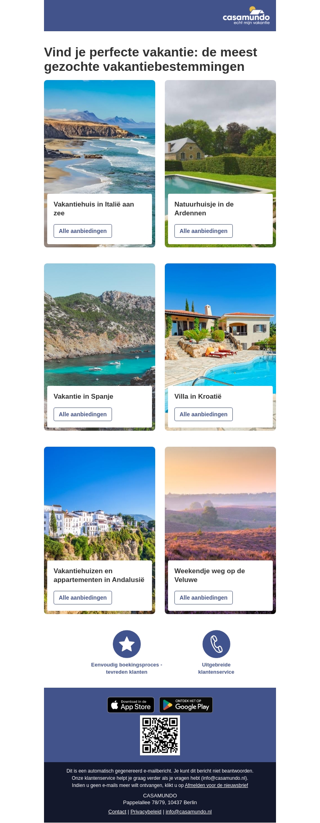Viewport: 320px width, 823px height.
Task: Open the Google Play download badge
Action: click(186, 705)
